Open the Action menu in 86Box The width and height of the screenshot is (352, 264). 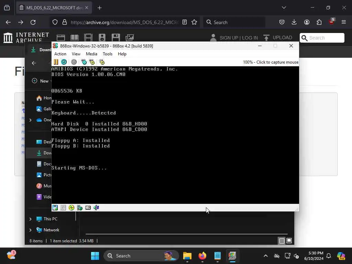[60, 54]
